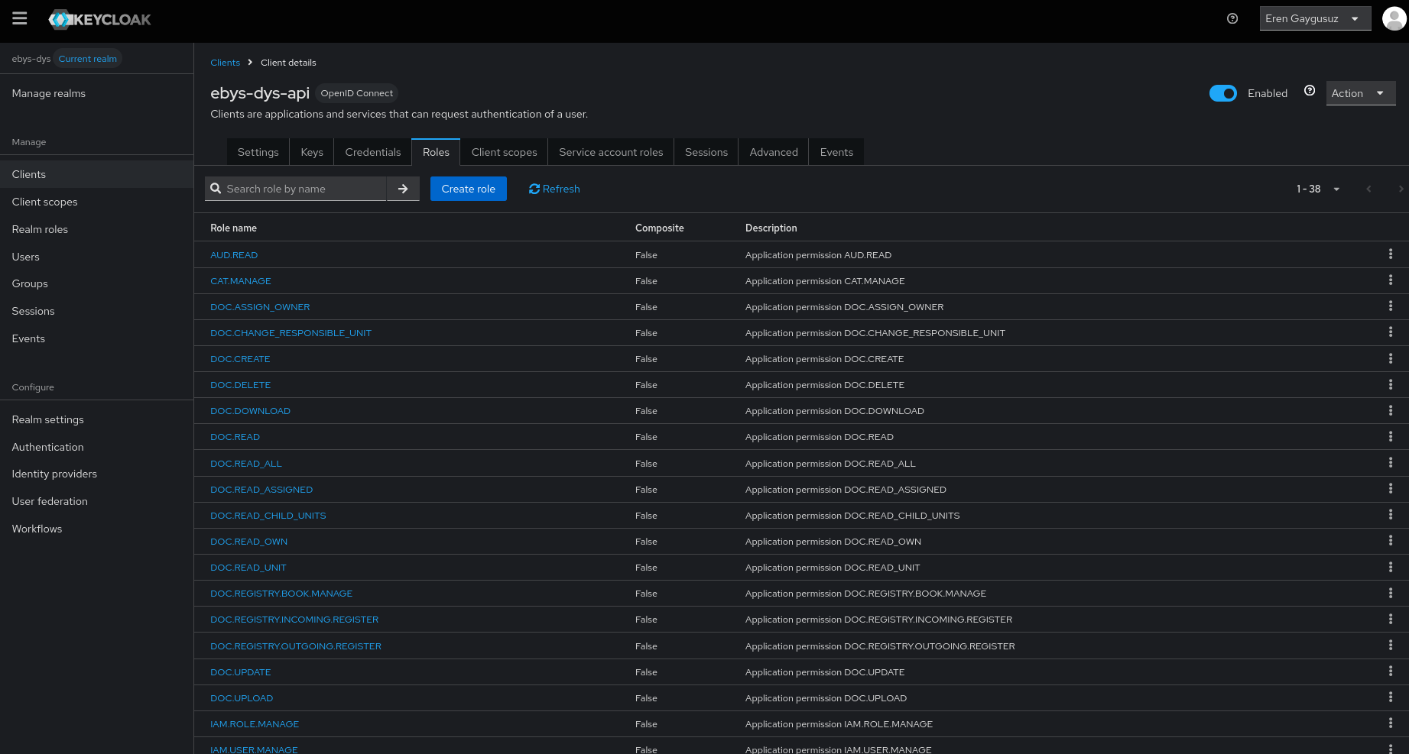Open kebab menu for CAT.MANAGE row
Image resolution: width=1409 pixels, height=754 pixels.
(1391, 280)
